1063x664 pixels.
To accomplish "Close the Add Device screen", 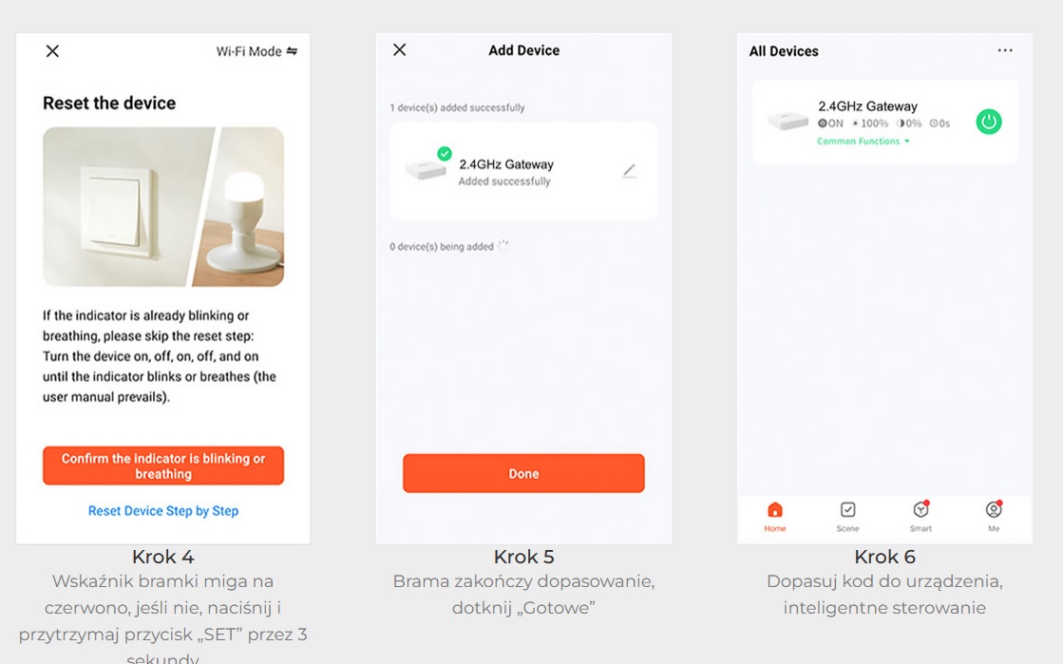I will [x=400, y=50].
